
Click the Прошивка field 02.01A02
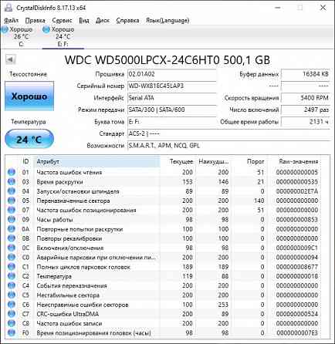pos(171,74)
